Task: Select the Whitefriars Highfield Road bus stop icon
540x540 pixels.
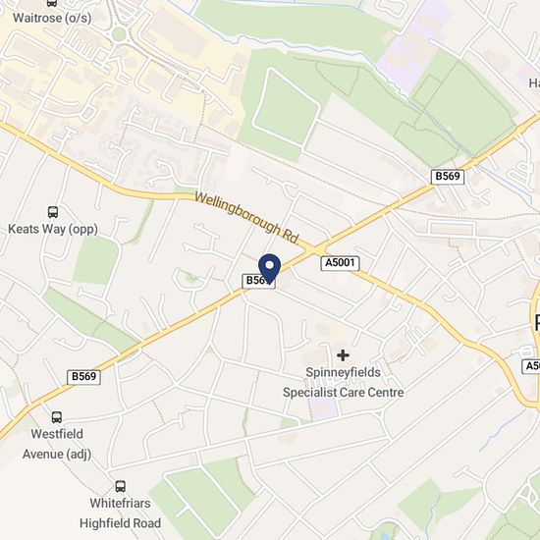Action: 120,486
